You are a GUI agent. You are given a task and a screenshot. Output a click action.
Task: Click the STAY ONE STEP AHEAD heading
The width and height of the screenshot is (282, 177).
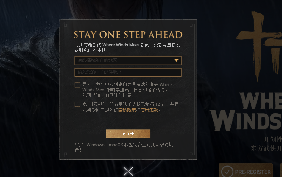(128, 35)
